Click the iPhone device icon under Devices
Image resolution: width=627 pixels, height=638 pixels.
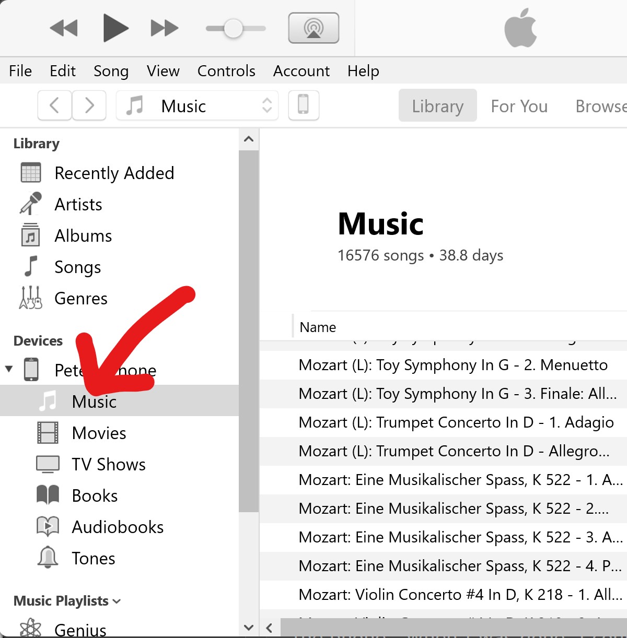pyautogui.click(x=31, y=369)
